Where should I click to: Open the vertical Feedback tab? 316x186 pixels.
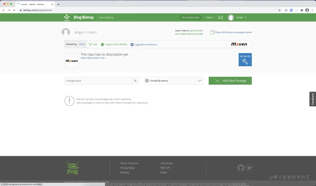tap(313, 99)
